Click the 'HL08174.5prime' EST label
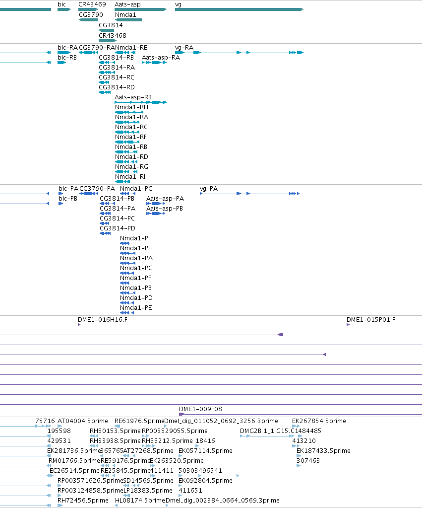 (140, 501)
